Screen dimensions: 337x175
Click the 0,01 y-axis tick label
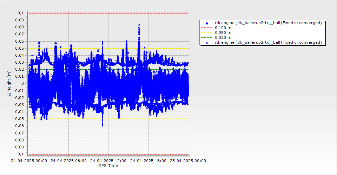tap(20, 76)
